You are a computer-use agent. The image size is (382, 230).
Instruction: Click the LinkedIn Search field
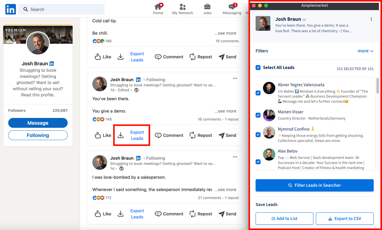pos(61,9)
